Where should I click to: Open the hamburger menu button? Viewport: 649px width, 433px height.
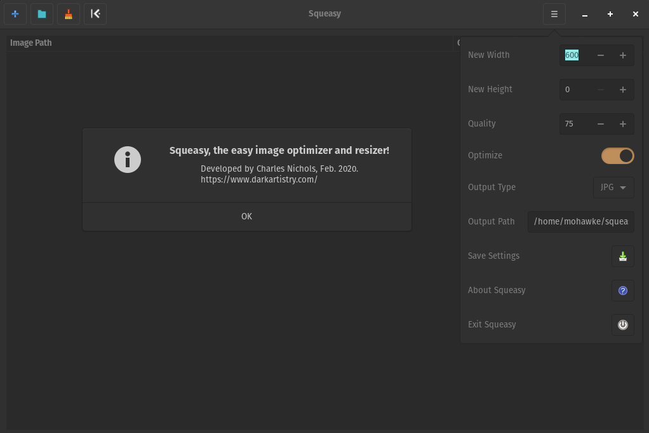click(554, 14)
